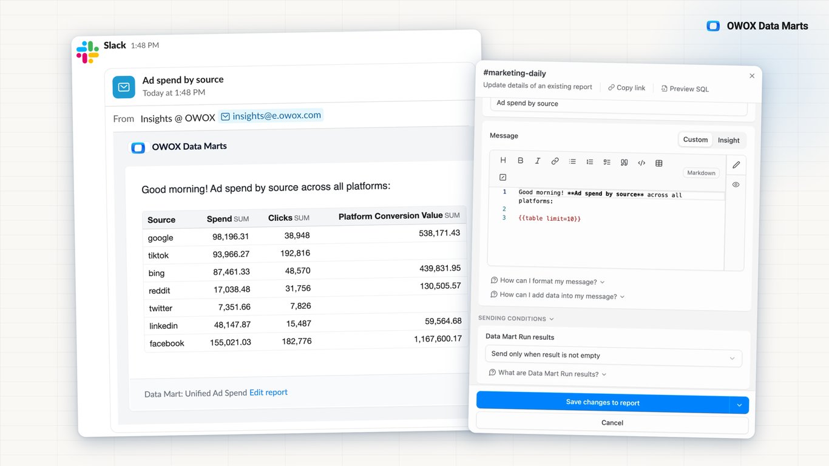The height and width of the screenshot is (466, 829).
Task: Click the OWOX logo inside the Slack message
Action: point(138,147)
